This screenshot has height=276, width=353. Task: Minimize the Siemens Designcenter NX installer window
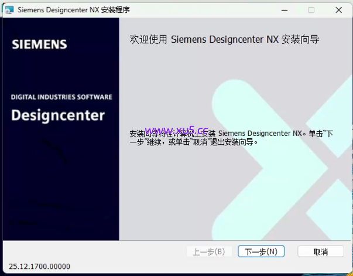pyautogui.click(x=284, y=10)
